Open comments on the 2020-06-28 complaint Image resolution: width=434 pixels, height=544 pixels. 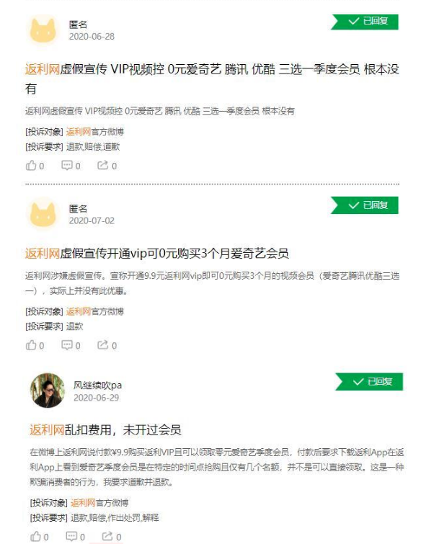(71, 166)
